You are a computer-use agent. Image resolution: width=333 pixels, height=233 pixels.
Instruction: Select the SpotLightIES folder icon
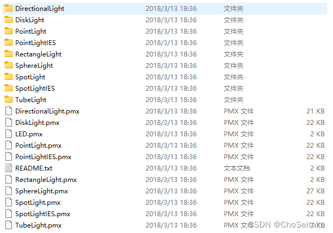coord(9,88)
